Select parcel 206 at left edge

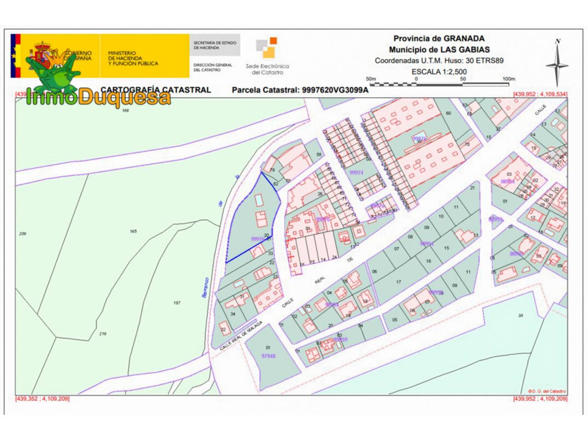pos(22,233)
